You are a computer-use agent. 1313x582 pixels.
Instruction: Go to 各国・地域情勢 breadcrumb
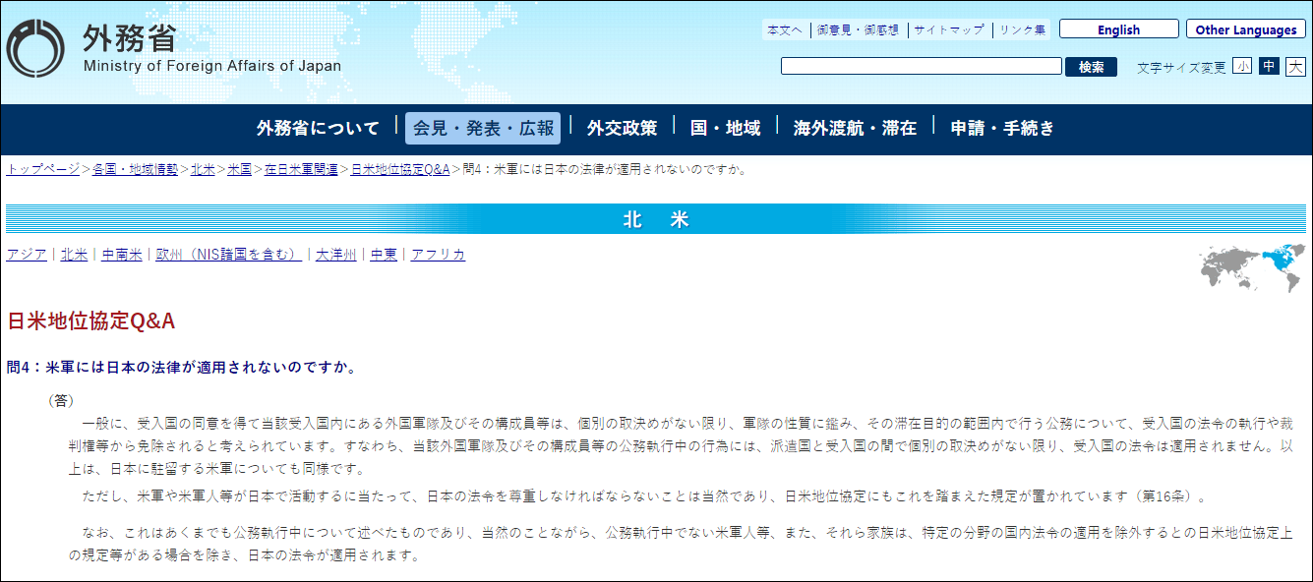tap(135, 169)
